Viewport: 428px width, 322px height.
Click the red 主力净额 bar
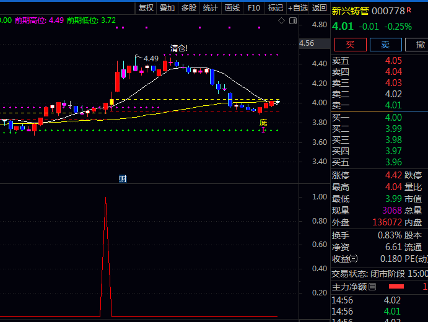tap(396, 287)
